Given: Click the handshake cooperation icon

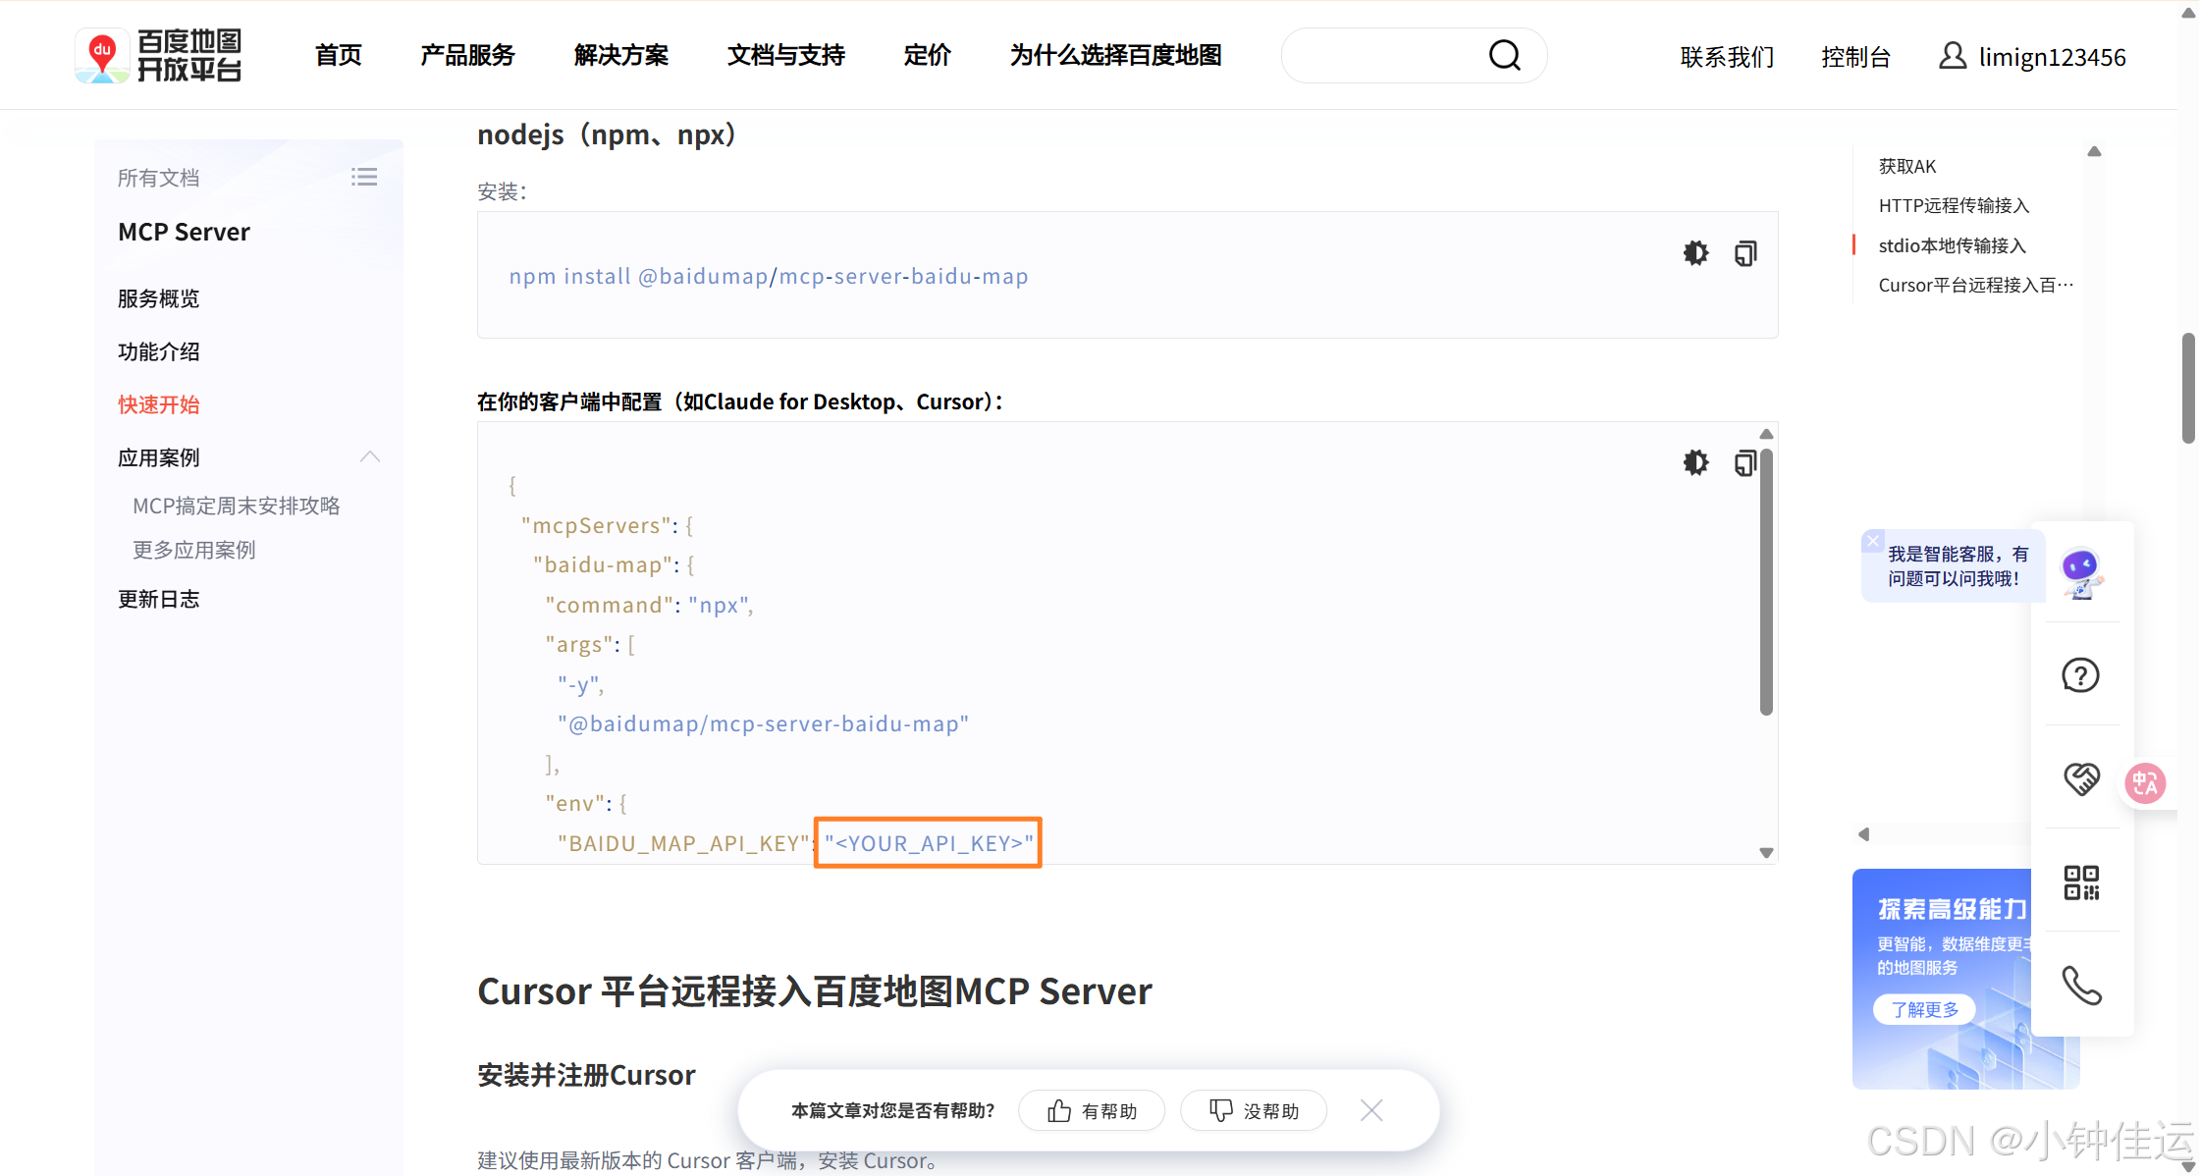Looking at the screenshot, I should pyautogui.click(x=2080, y=779).
